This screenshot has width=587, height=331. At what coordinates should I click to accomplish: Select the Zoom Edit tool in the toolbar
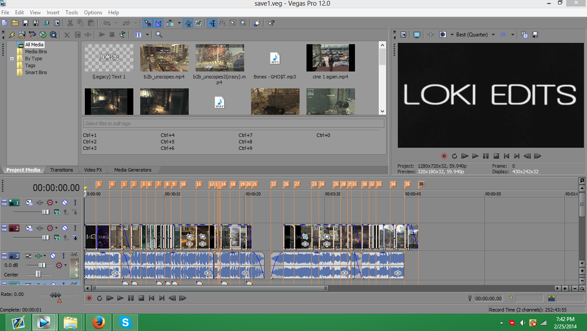tap(243, 23)
